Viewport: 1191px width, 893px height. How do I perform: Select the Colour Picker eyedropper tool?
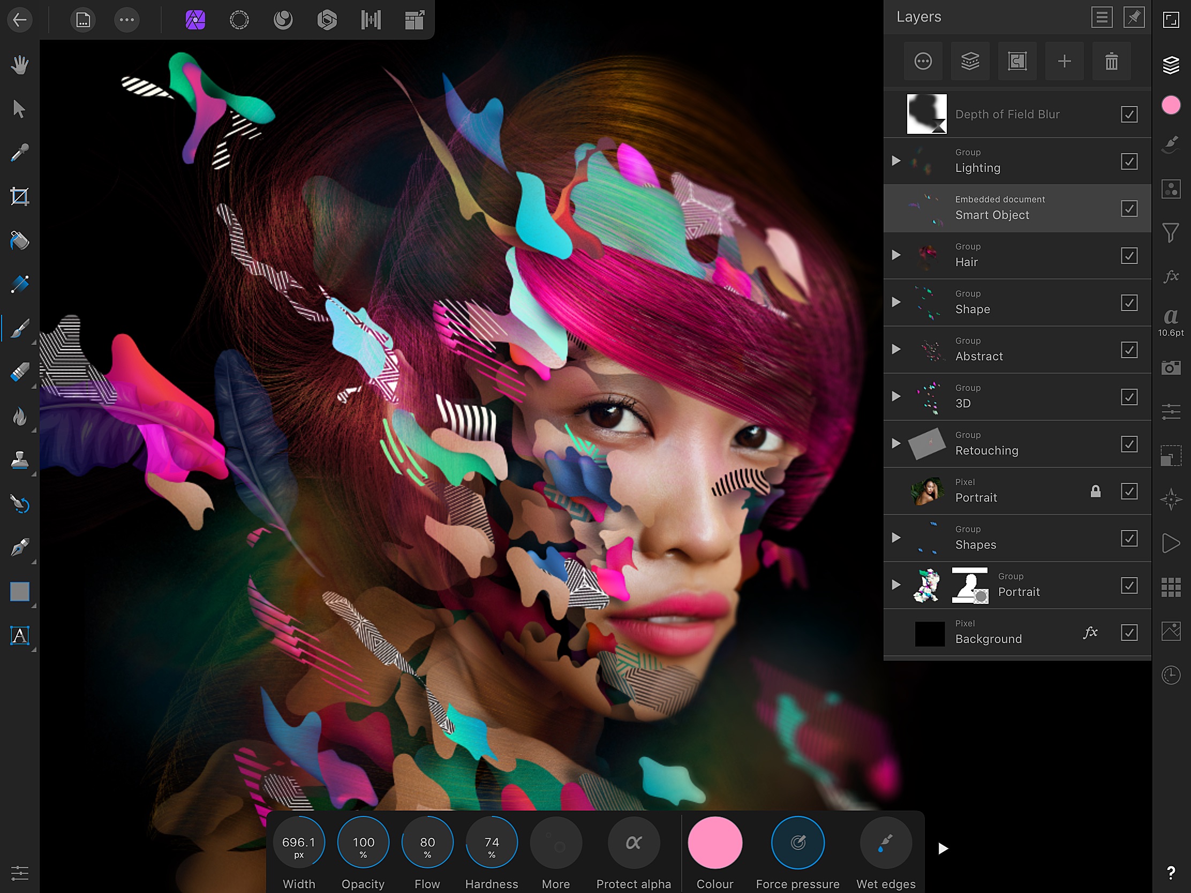click(x=20, y=153)
